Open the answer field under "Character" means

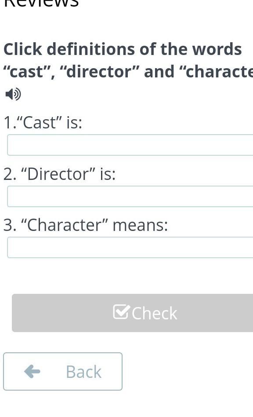(x=130, y=248)
